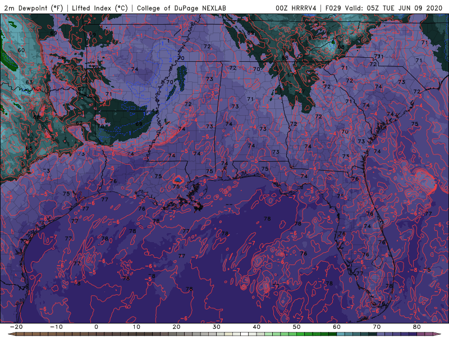Click the "2m Dewpoint (°F)" title text
449x337 pixels.
tap(34, 8)
